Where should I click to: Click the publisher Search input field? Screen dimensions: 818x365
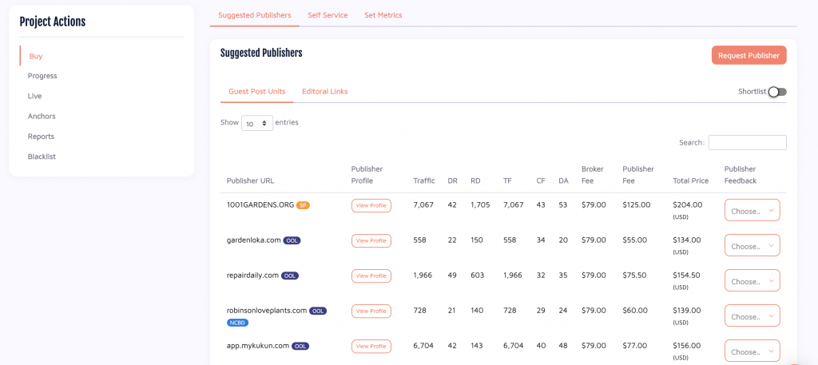(x=747, y=142)
